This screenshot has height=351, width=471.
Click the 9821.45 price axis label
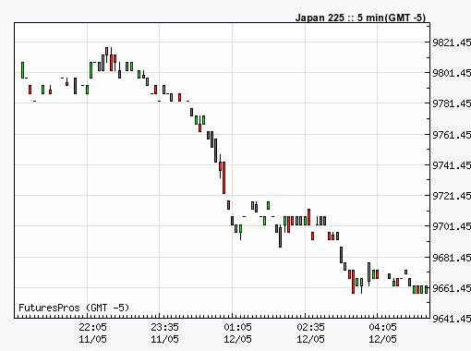[452, 42]
